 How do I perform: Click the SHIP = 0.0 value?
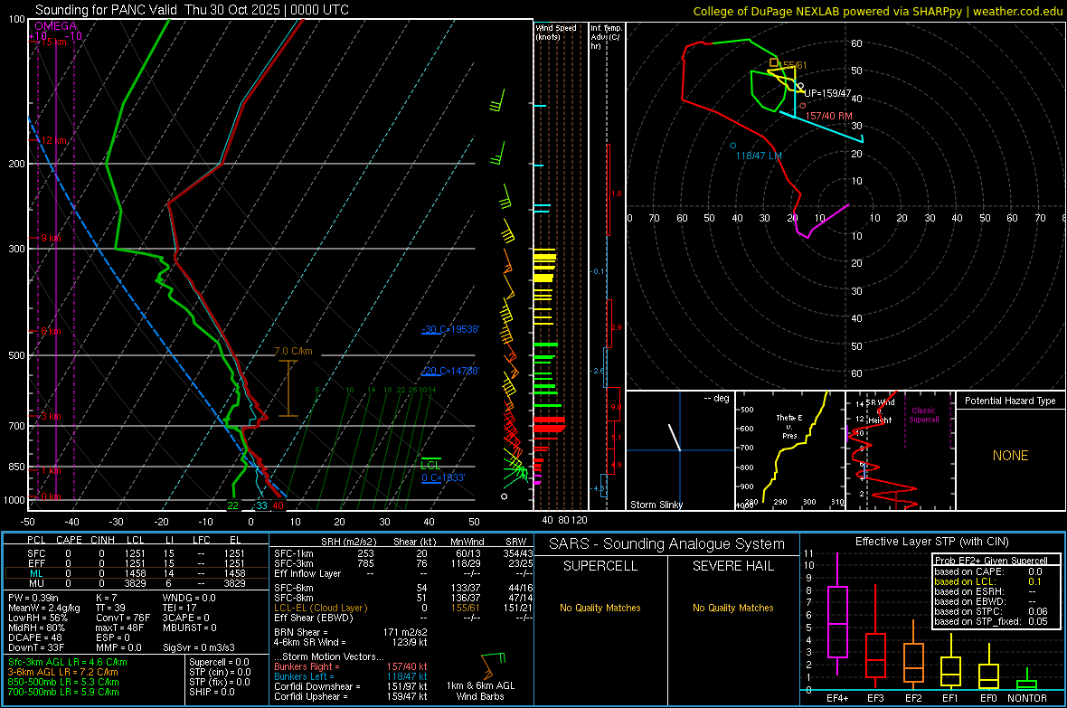point(212,692)
